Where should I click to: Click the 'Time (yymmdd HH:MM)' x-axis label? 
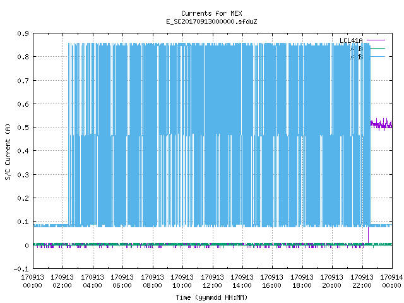pyautogui.click(x=211, y=297)
